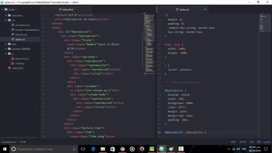The height and width of the screenshot is (153, 272).
Task: Open animation.css from the tree
Action: (x=23, y=25)
